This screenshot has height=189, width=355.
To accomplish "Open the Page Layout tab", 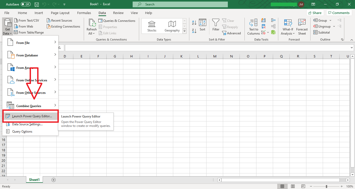I will pyautogui.click(x=60, y=13).
